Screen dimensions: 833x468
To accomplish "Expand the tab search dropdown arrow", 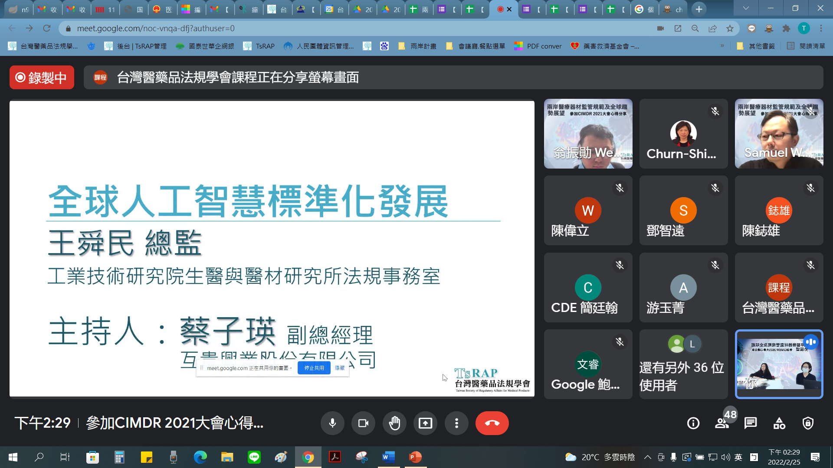I will tap(746, 9).
